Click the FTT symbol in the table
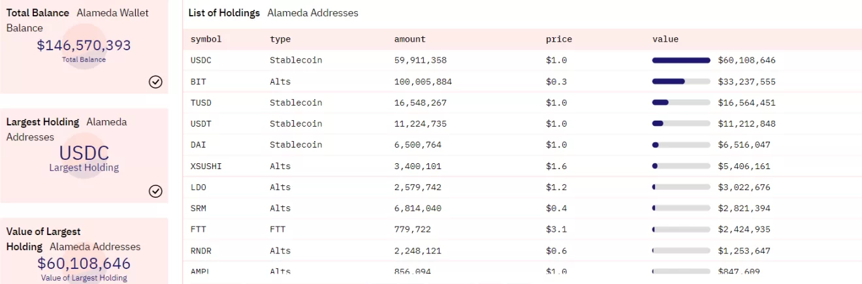 click(x=199, y=229)
